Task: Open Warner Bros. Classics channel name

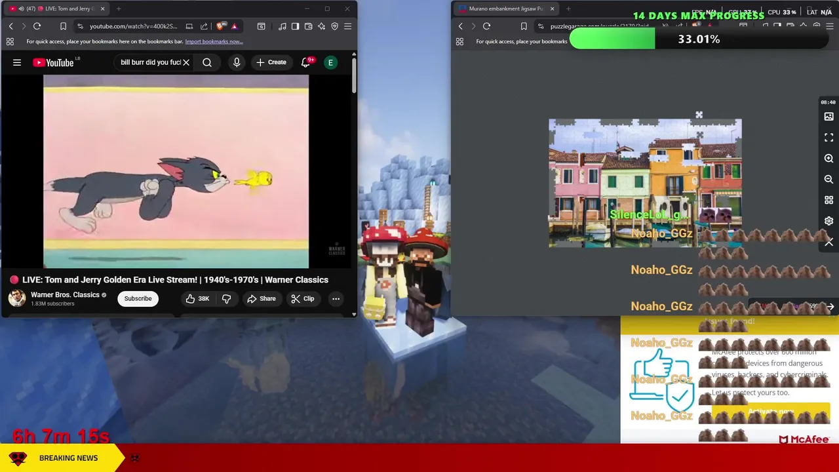Action: tap(65, 294)
